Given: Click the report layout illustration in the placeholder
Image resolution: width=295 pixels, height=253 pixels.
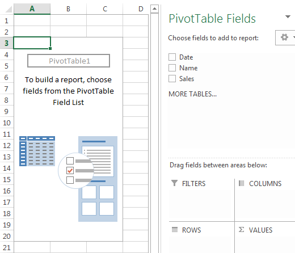Looking at the screenshot, I should (98, 179).
